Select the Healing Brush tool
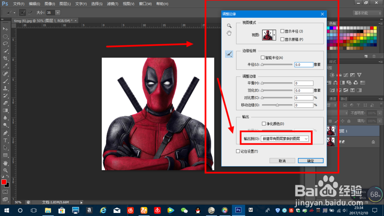Screen dimensions: 384x216 pyautogui.click(x=5, y=73)
